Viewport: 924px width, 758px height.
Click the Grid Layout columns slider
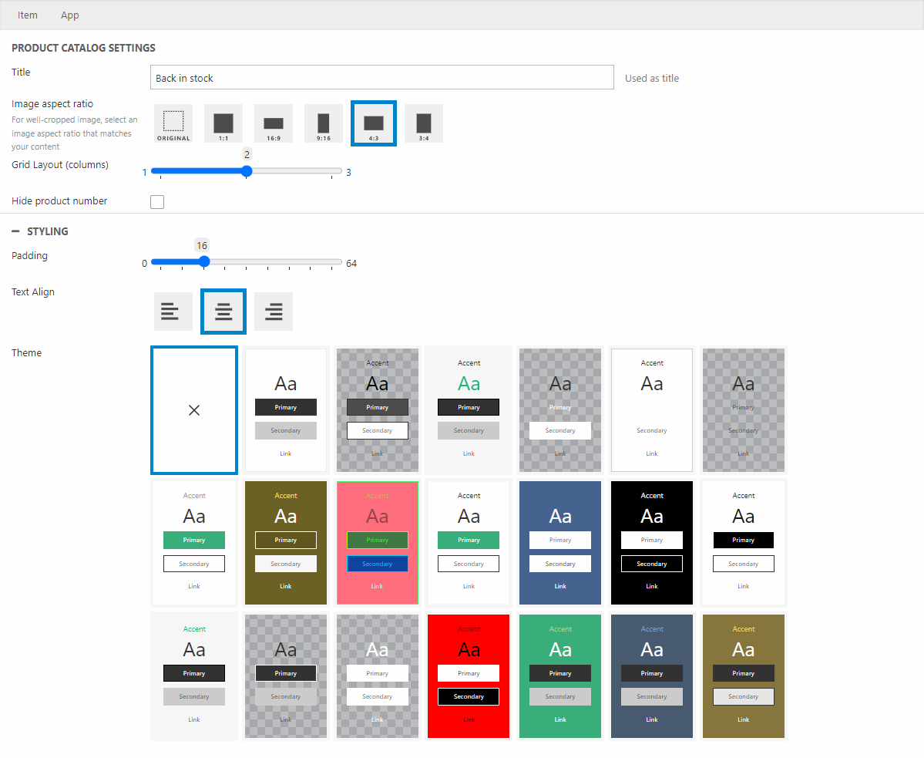click(247, 171)
